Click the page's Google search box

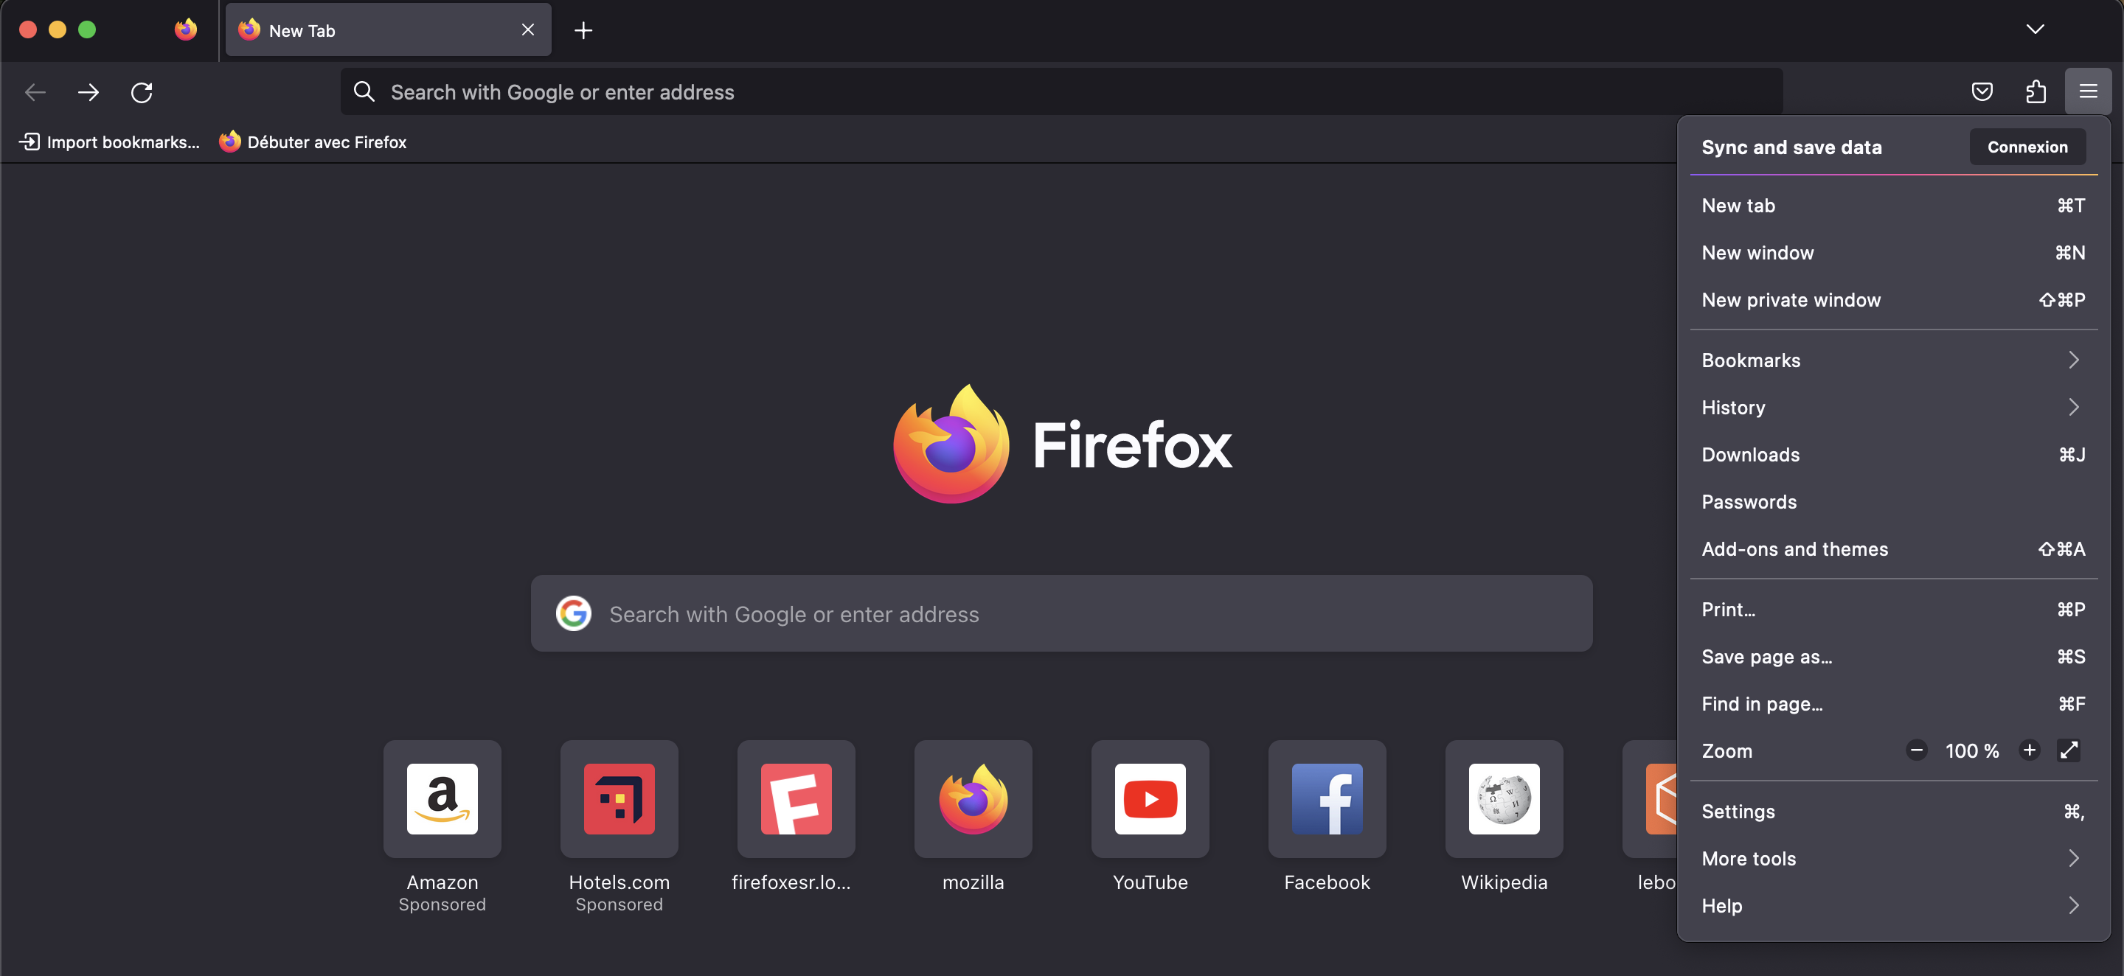pos(1061,613)
